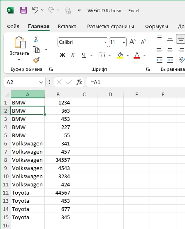The width and height of the screenshot is (185, 229).
Task: Increase indent in the cell
Action: [170, 60]
